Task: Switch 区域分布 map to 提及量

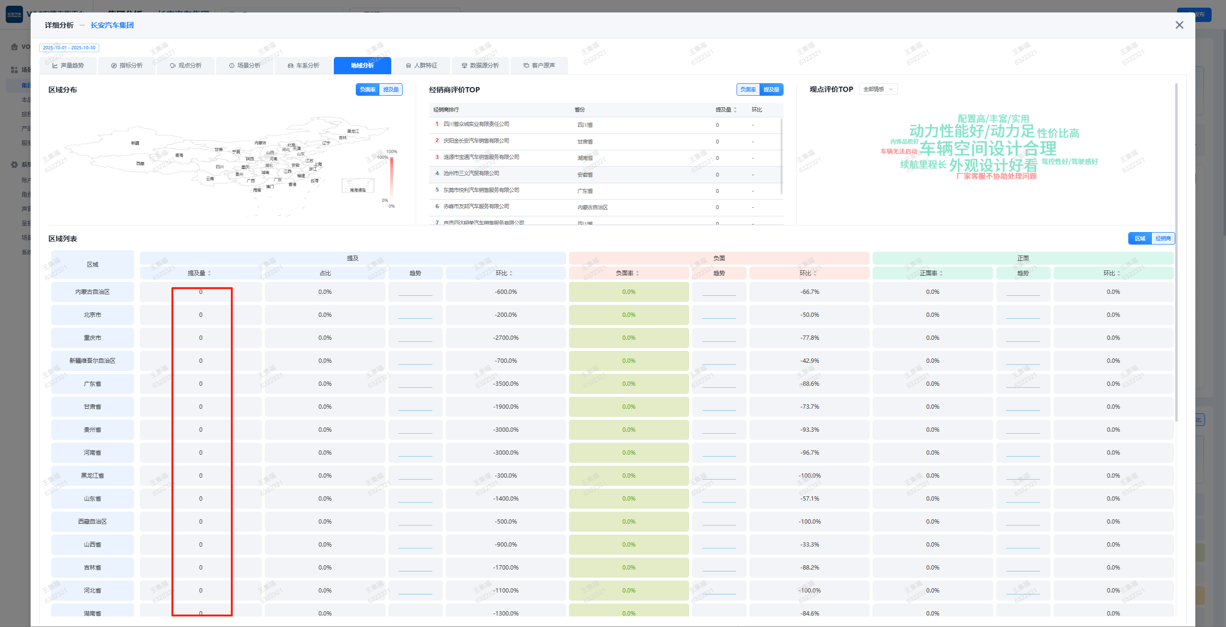Action: (x=391, y=90)
